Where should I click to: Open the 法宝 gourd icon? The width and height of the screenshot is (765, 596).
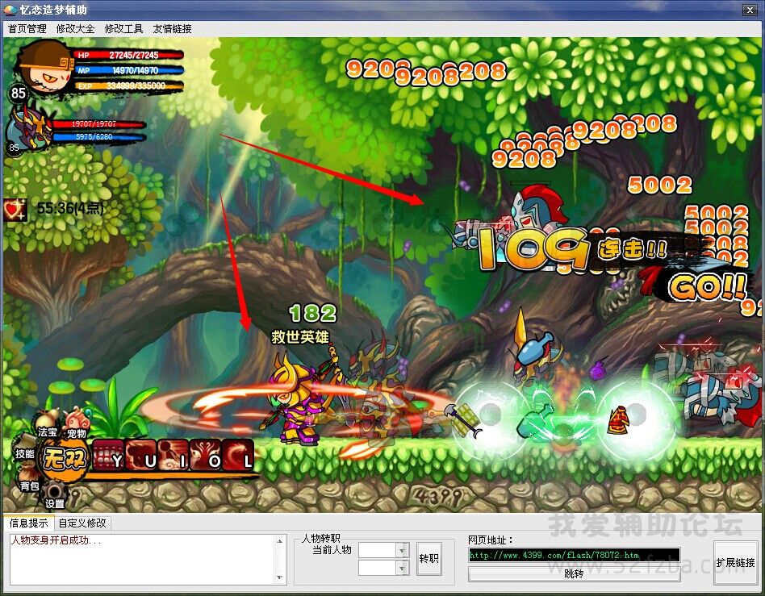tap(48, 424)
